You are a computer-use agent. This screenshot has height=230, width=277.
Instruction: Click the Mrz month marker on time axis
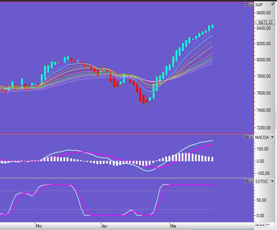click(x=39, y=226)
